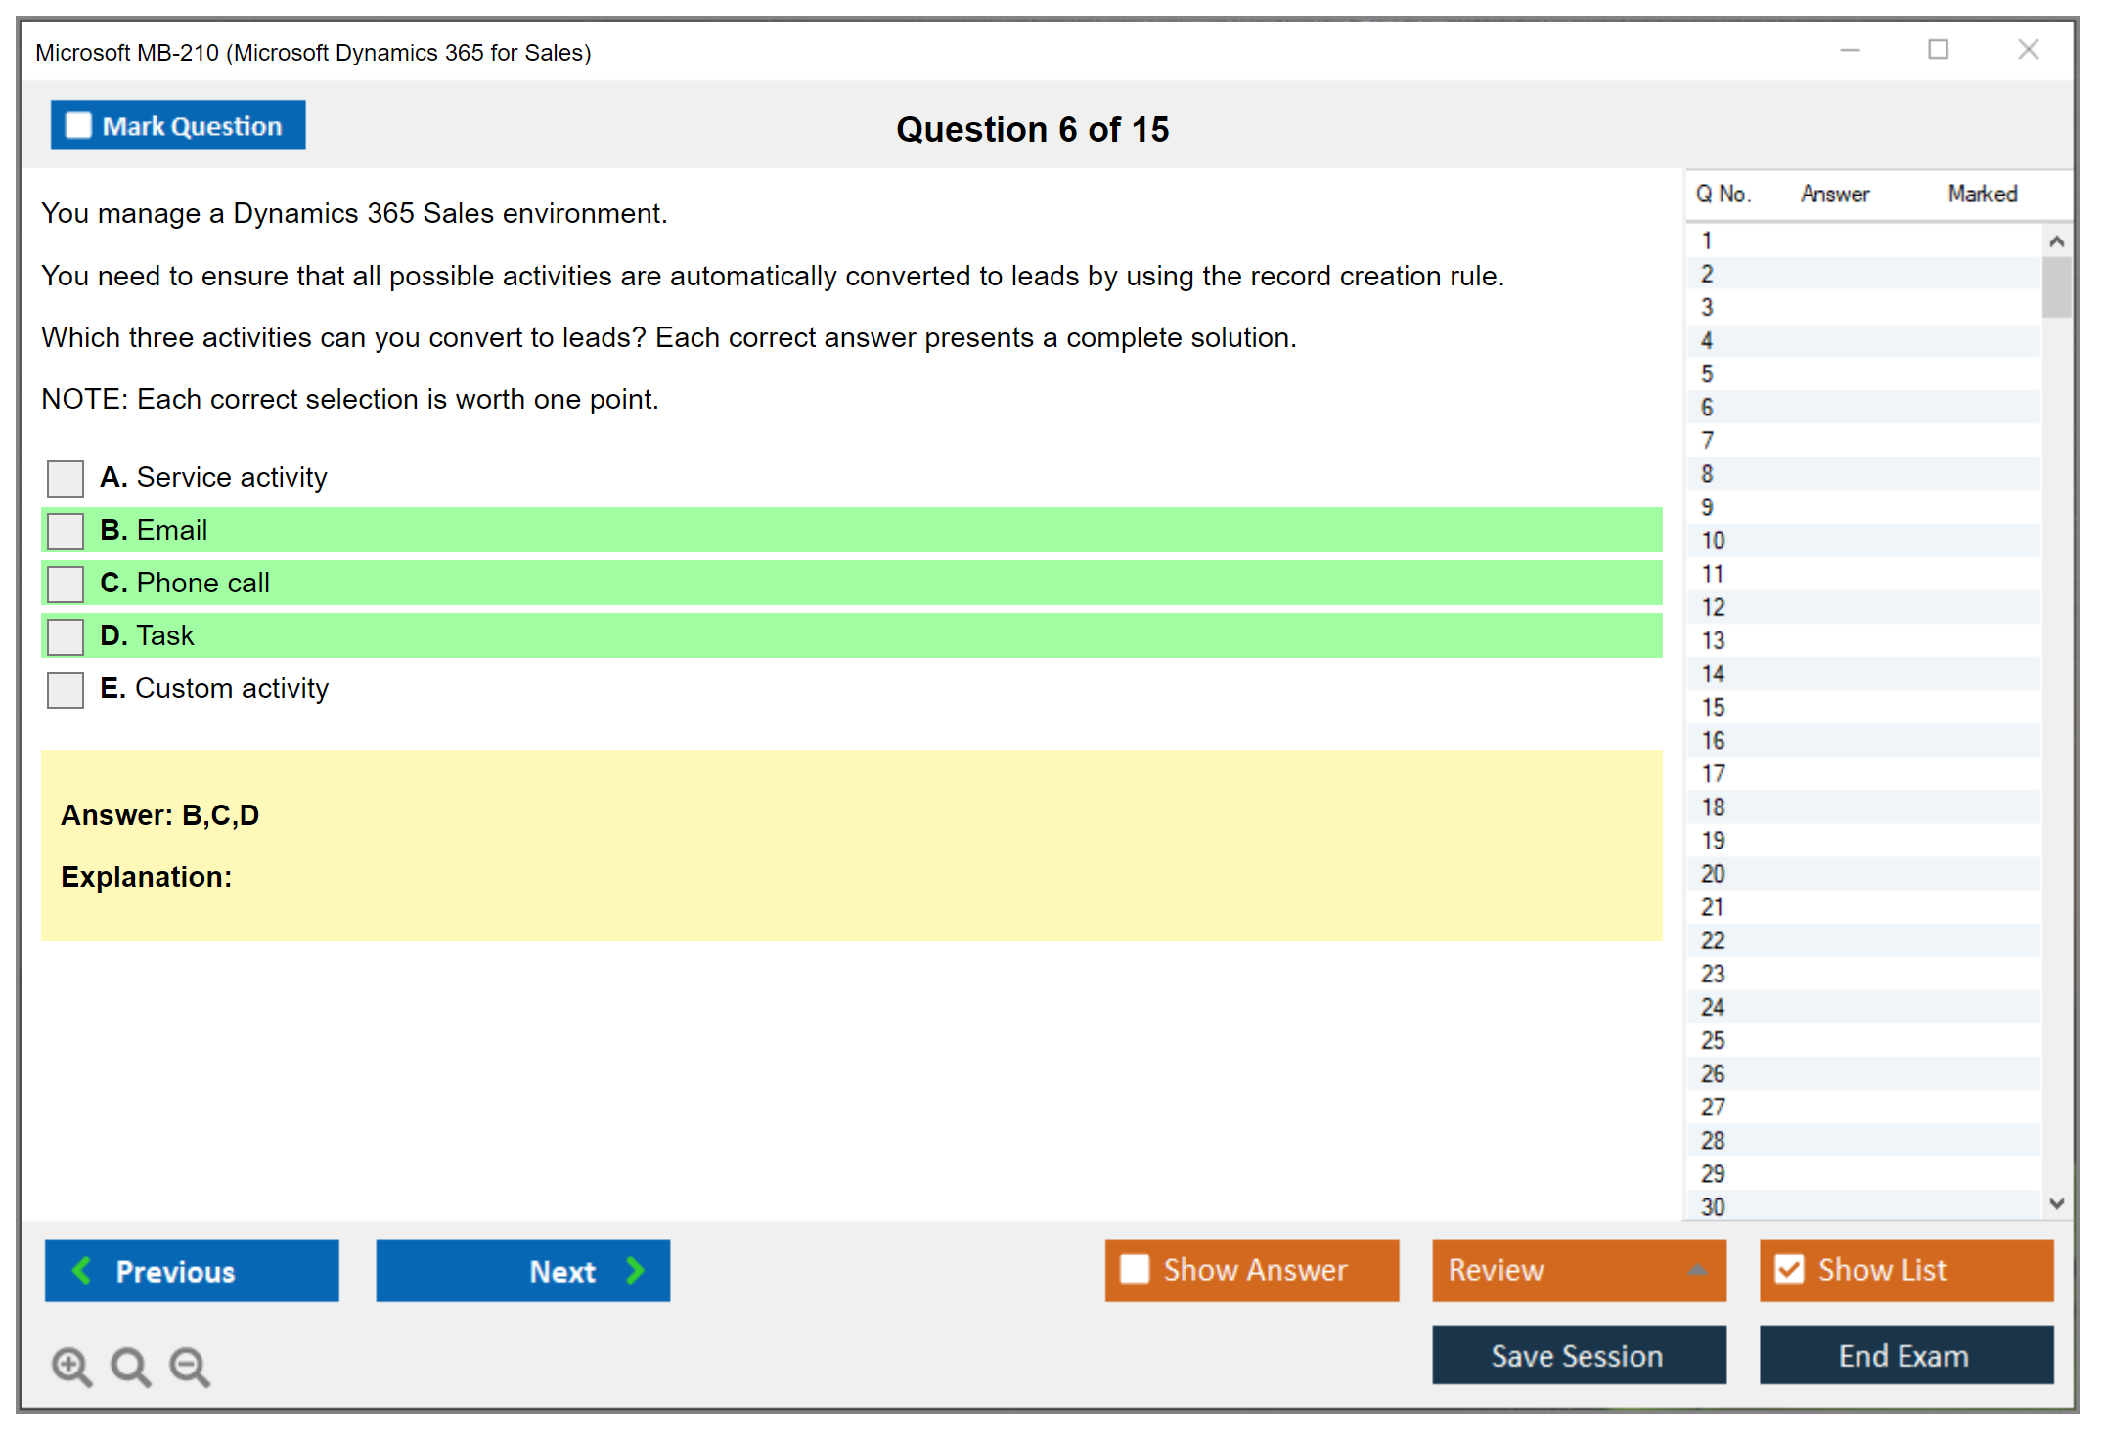
Task: Minimize the exam window
Action: (x=1850, y=50)
